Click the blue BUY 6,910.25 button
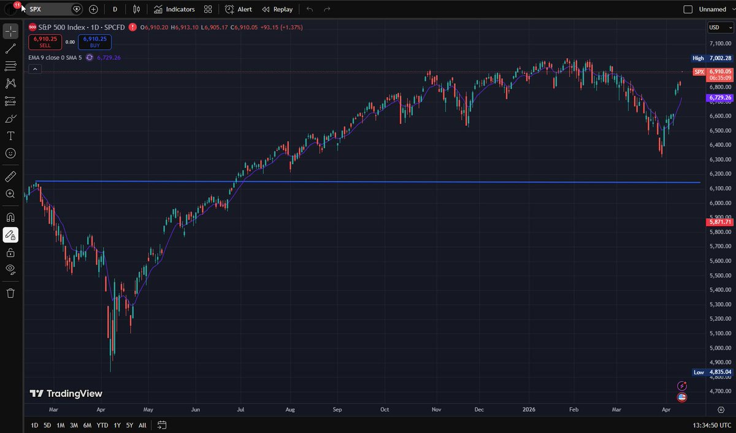Image resolution: width=736 pixels, height=433 pixels. point(94,42)
